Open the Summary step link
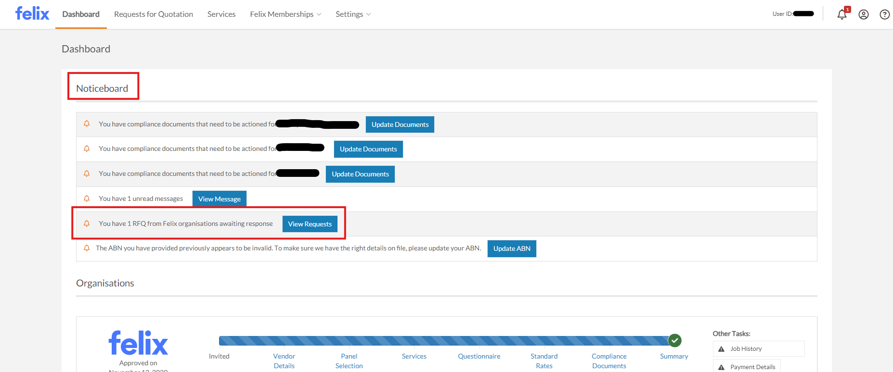Image resolution: width=893 pixels, height=372 pixels. (x=674, y=356)
